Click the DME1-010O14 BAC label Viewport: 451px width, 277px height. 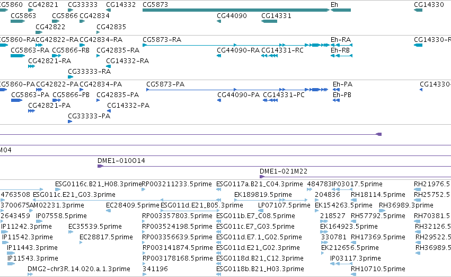(x=121, y=161)
